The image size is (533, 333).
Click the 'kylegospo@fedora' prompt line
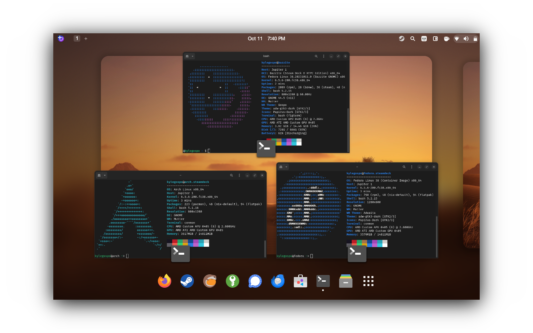click(x=295, y=256)
